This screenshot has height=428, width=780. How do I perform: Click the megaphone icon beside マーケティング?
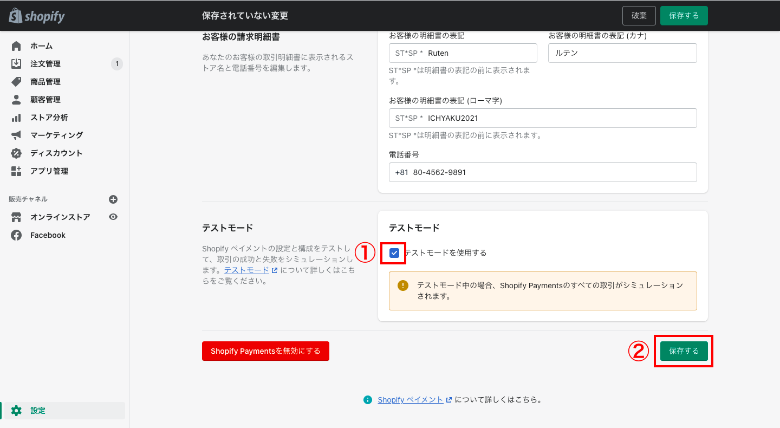[16, 135]
